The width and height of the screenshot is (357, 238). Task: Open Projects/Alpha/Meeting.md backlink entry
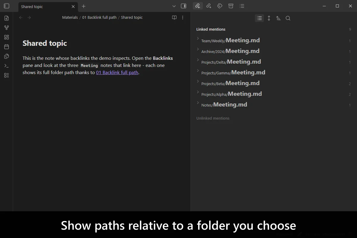(x=232, y=94)
